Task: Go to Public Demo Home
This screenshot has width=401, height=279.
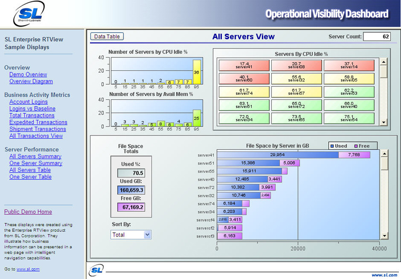Action: click(28, 212)
